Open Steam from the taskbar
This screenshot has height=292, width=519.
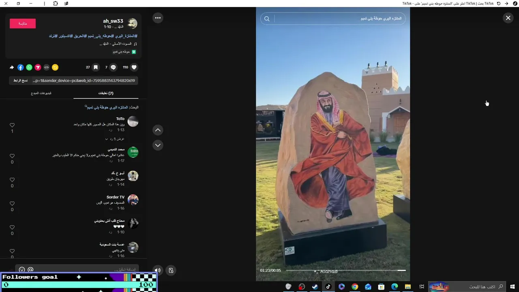(x=315, y=287)
